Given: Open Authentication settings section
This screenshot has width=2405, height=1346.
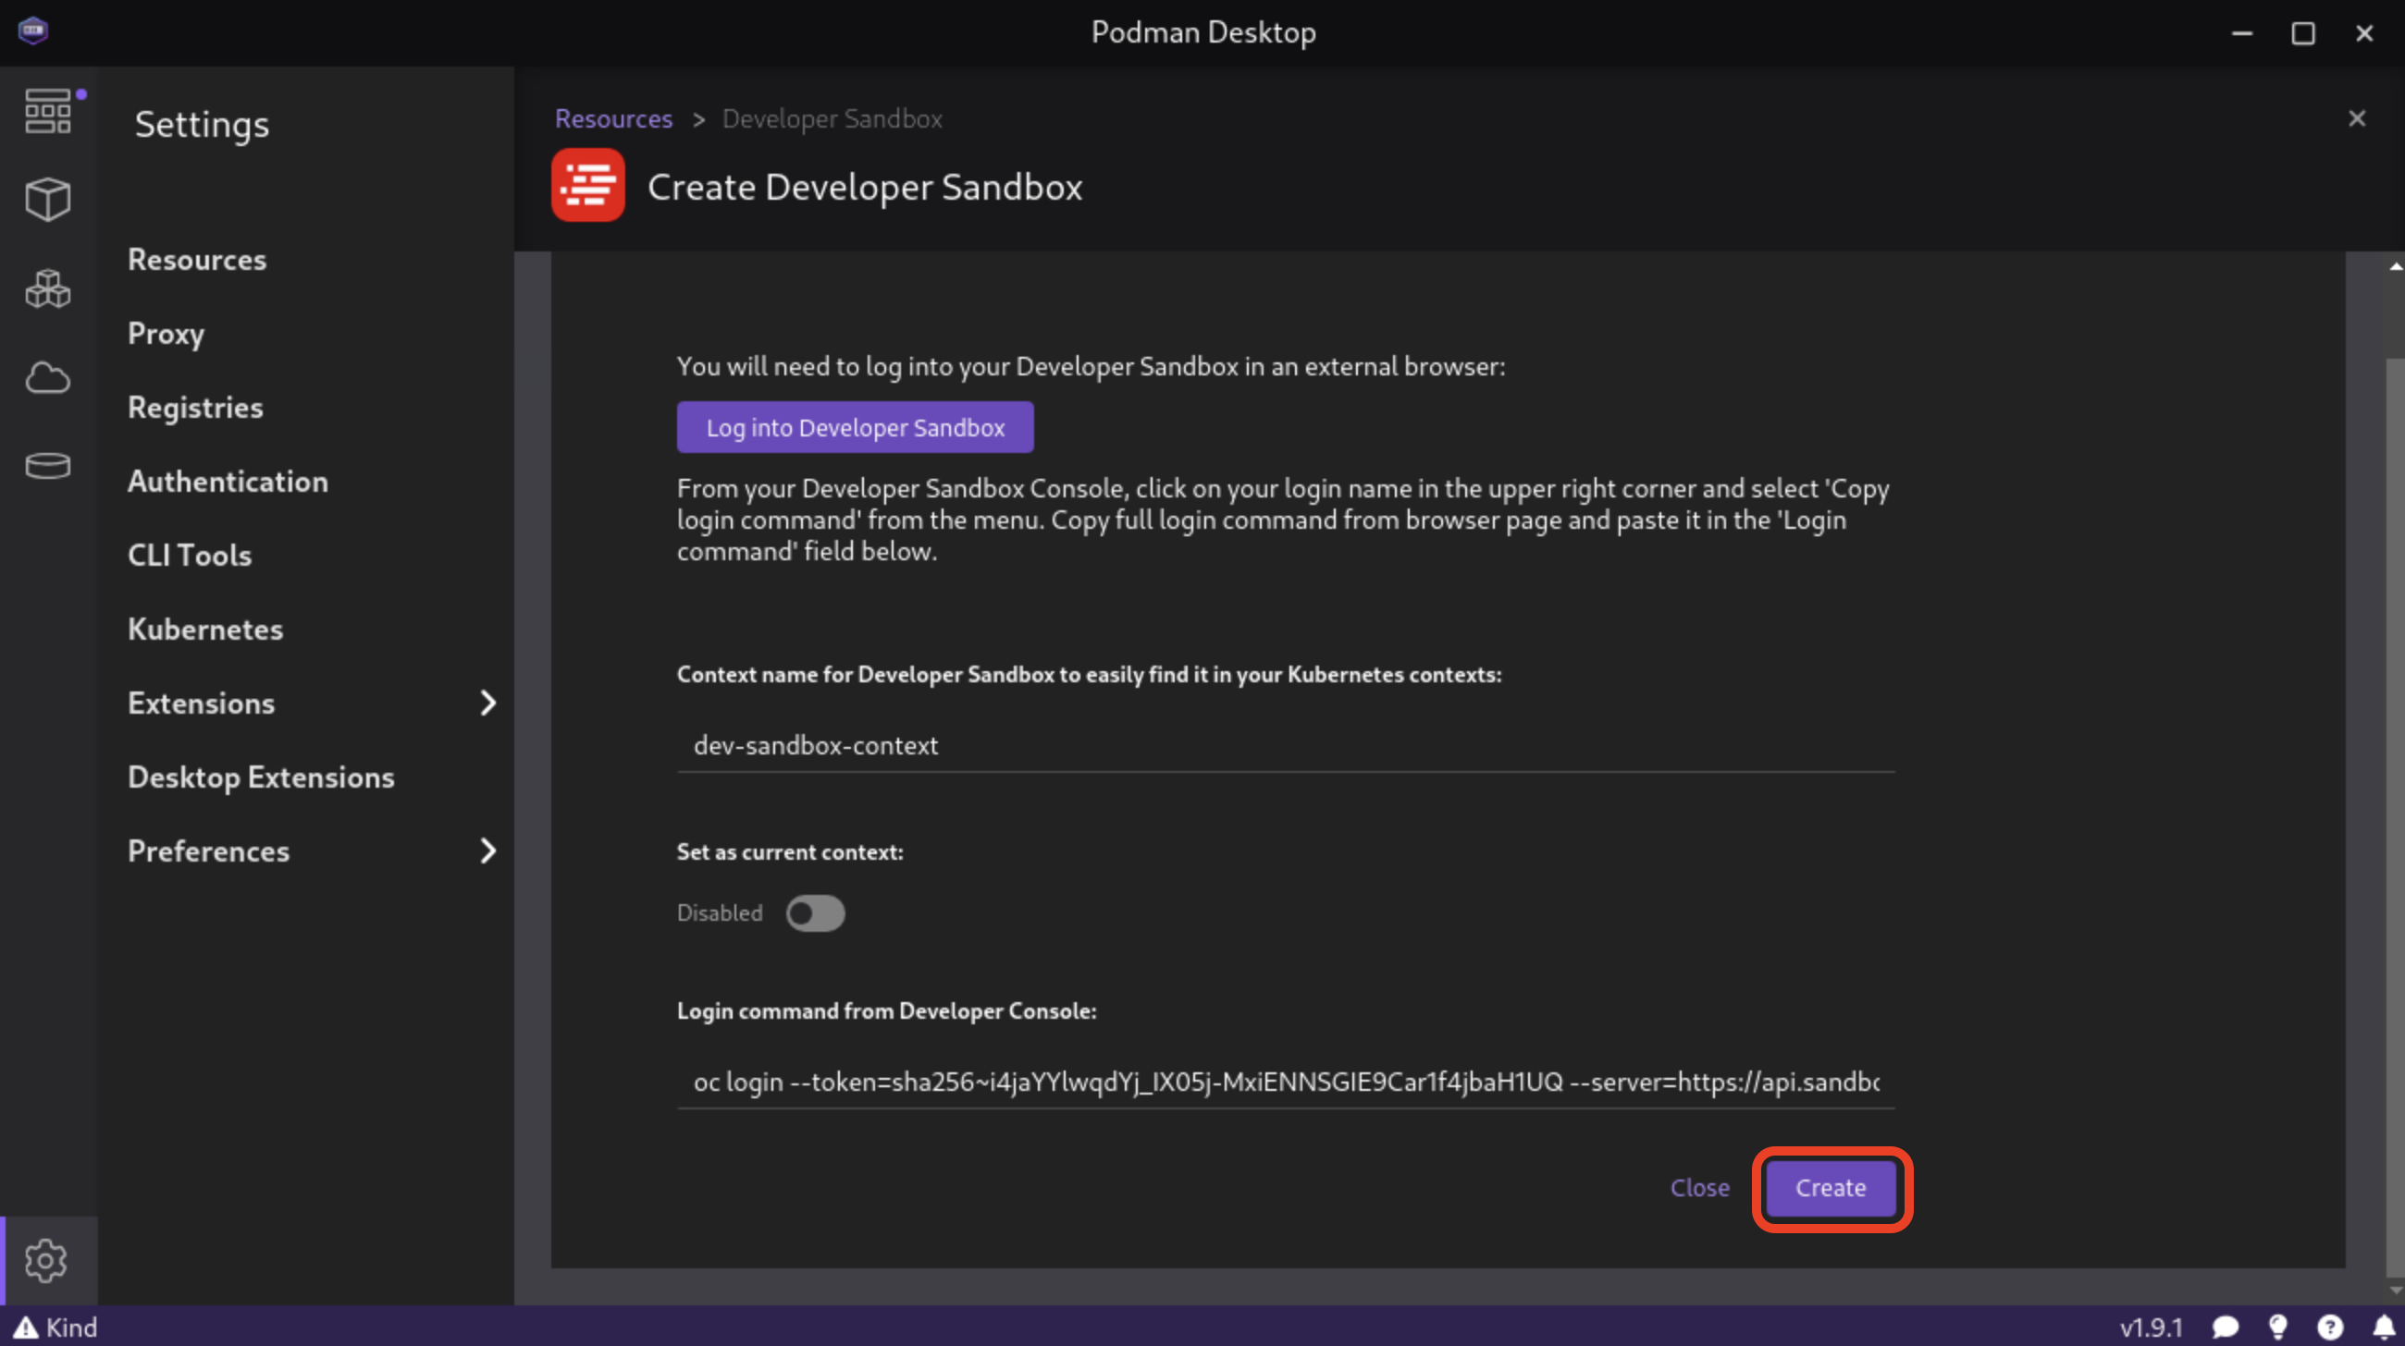Looking at the screenshot, I should [x=228, y=482].
